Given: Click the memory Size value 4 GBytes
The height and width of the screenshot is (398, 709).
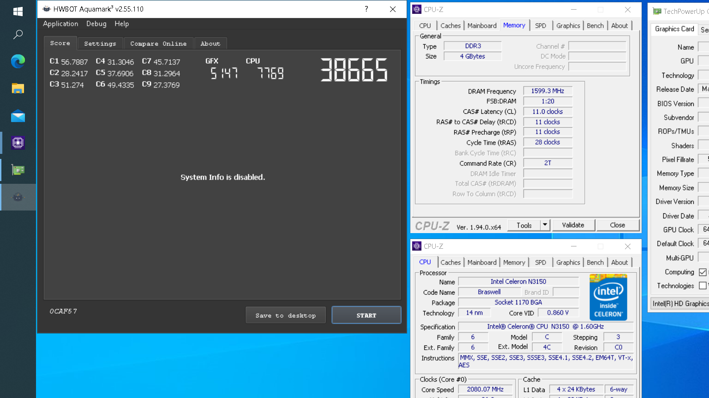Looking at the screenshot, I should click(x=473, y=56).
